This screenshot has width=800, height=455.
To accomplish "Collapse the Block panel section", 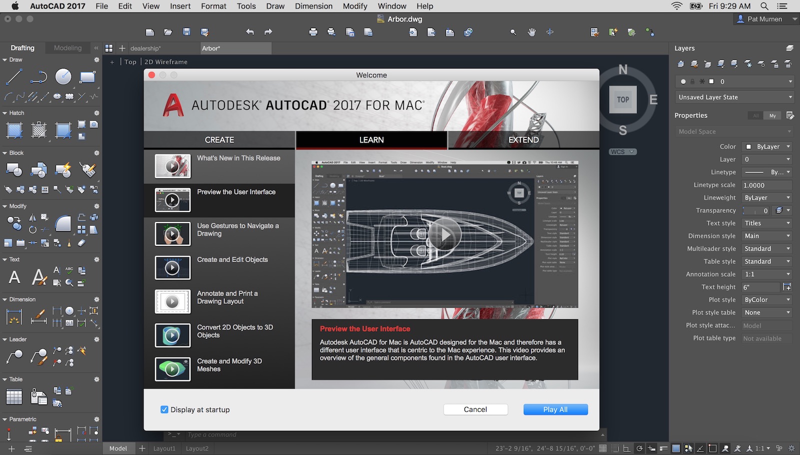I will (5, 153).
